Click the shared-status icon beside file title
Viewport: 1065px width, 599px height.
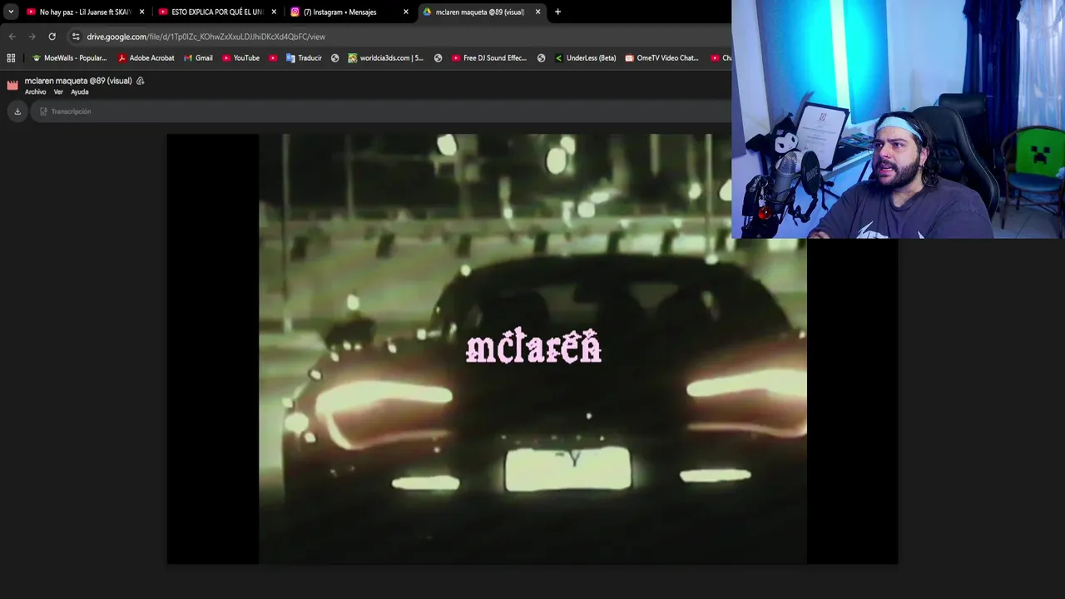[140, 81]
